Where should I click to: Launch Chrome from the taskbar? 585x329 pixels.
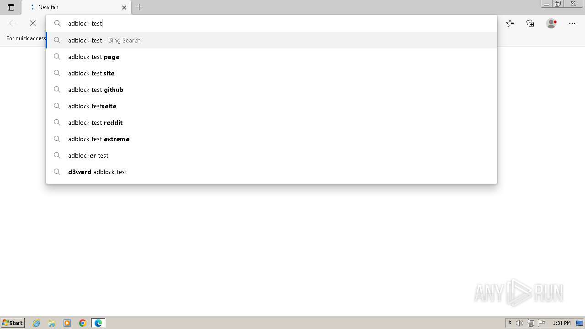point(83,323)
